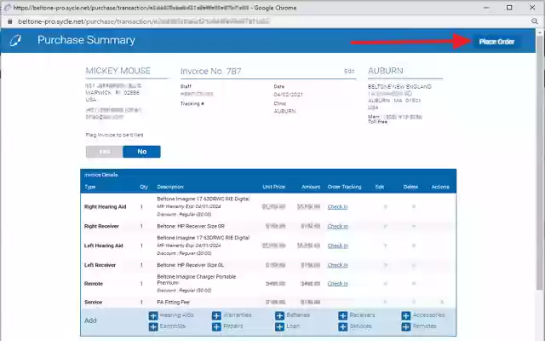Add Repairs with plus icon
The image size is (545, 341).
tap(216, 327)
